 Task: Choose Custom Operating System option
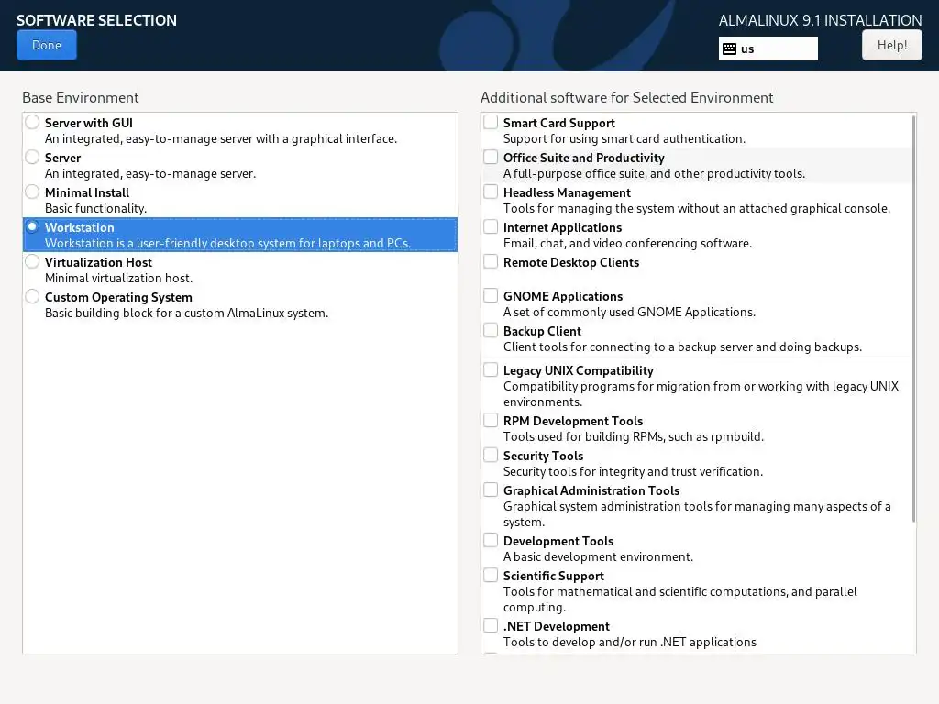(x=33, y=296)
